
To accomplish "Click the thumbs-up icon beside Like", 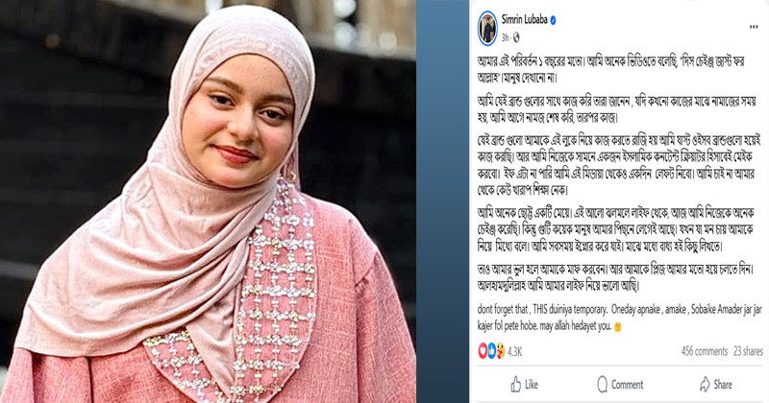I will tap(515, 385).
